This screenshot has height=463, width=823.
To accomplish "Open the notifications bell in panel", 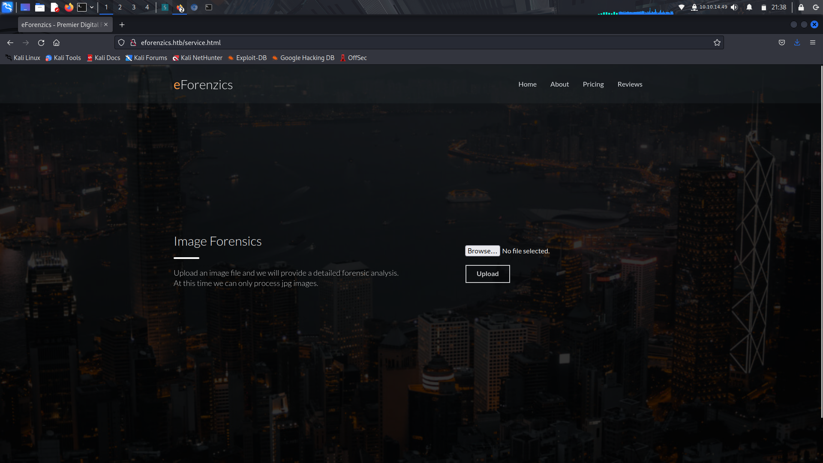I will 749,7.
